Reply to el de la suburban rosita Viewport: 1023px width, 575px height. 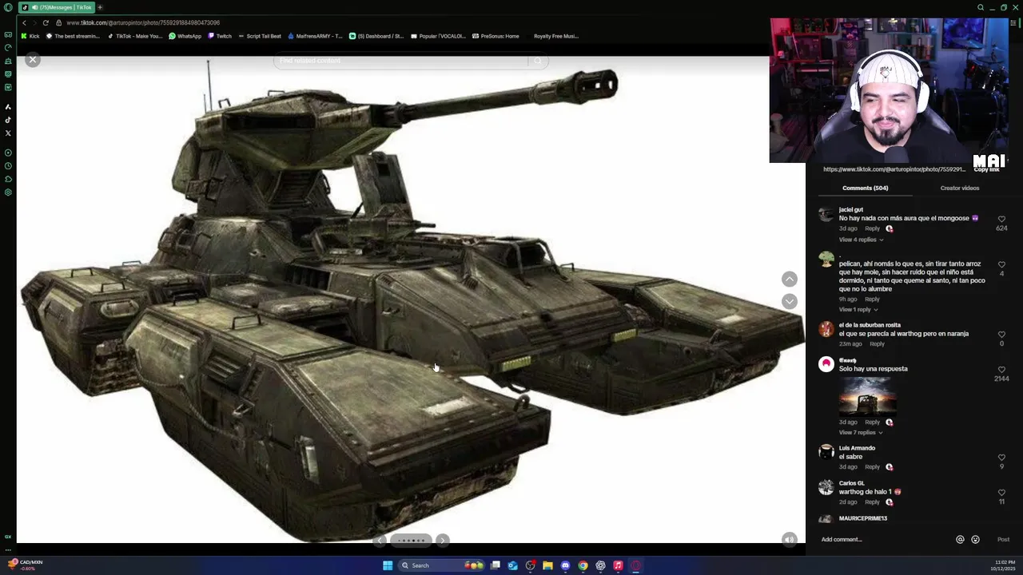click(877, 344)
